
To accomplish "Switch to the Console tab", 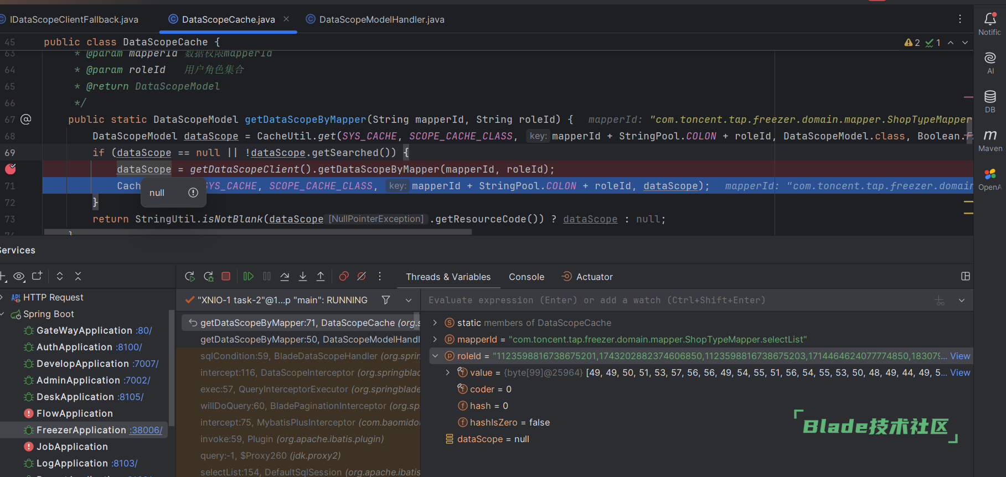I will click(527, 277).
